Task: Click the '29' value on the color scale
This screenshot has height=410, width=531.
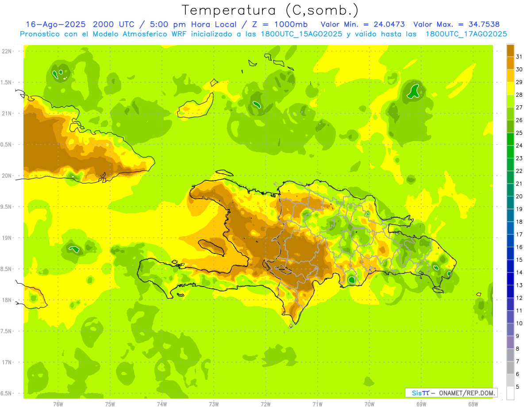Action: 519,82
